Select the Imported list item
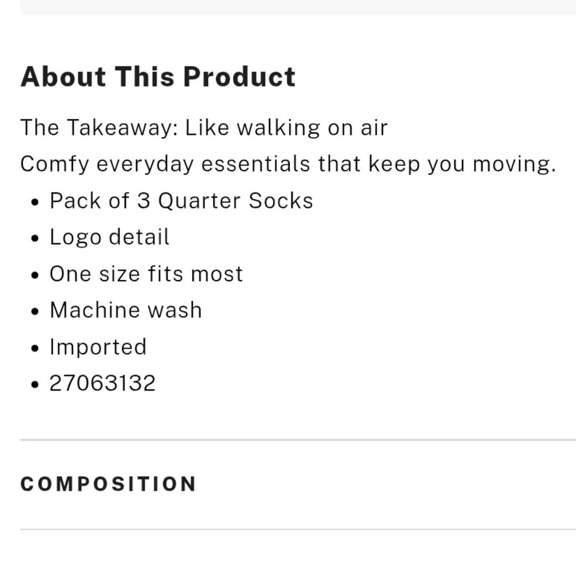This screenshot has height=576, width=576. [x=98, y=347]
